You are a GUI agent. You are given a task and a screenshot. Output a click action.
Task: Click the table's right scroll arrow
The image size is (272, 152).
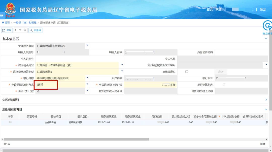coord(266,139)
